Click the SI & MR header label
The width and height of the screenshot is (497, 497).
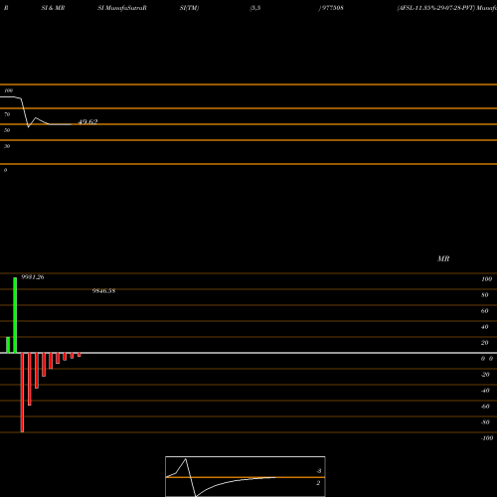tap(53, 8)
